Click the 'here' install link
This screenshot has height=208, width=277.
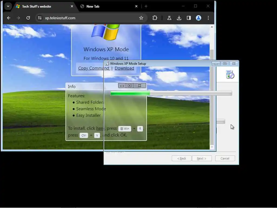click(100, 128)
